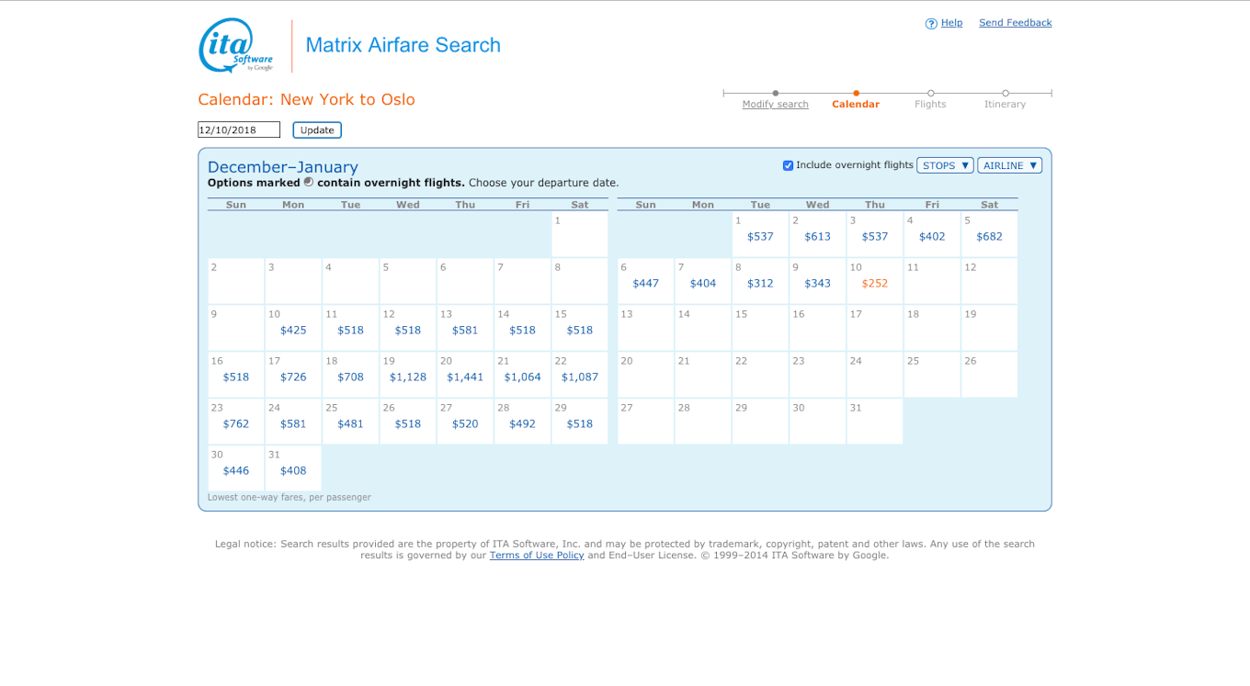Select the $425 fare on December 10

coord(292,330)
